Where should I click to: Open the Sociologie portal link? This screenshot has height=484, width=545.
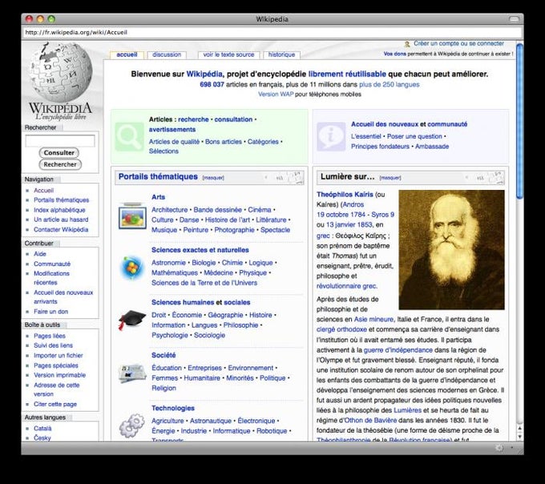coord(209,335)
